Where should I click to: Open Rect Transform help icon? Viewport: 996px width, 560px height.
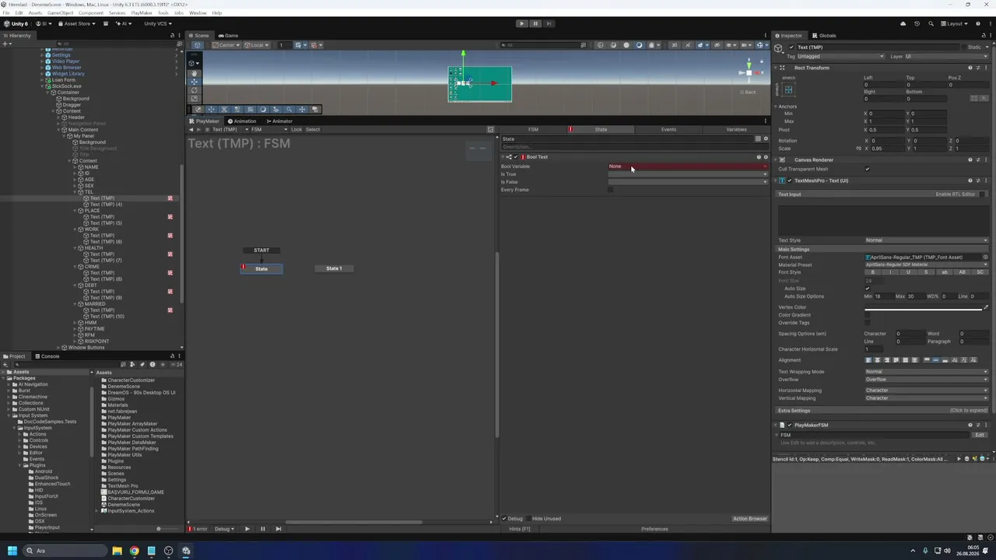[970, 68]
